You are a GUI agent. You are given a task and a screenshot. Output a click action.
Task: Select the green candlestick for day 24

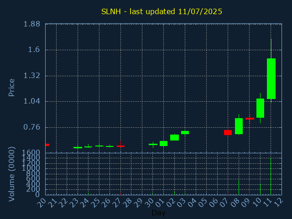(x=88, y=147)
